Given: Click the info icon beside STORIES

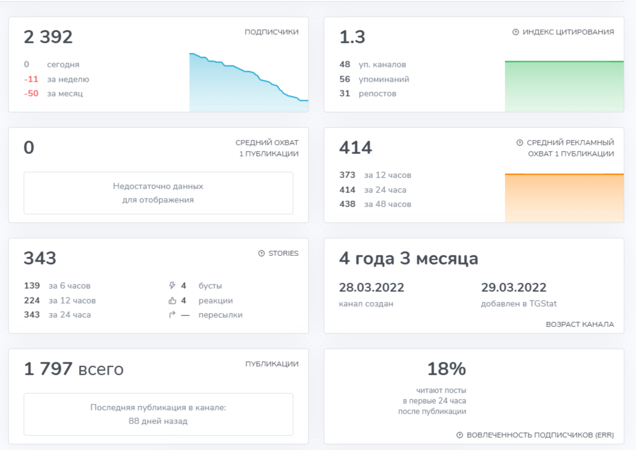Looking at the screenshot, I should (261, 253).
